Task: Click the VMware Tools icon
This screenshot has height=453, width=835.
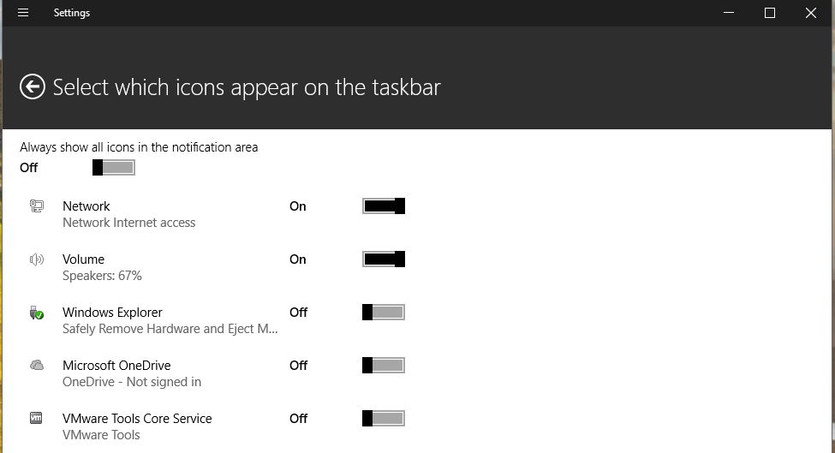Action: click(x=36, y=419)
